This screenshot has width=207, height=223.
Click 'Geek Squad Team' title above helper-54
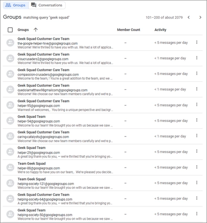pos(31,117)
